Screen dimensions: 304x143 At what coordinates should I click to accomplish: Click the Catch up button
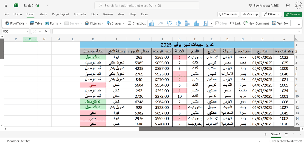(x=251, y=14)
